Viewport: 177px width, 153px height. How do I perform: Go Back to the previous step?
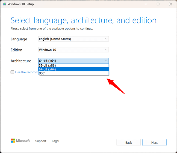[x=128, y=143]
